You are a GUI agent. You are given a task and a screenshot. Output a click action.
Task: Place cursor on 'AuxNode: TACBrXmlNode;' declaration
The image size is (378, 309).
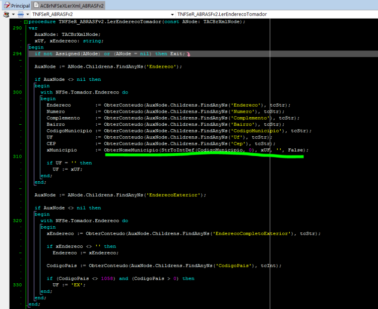68,34
